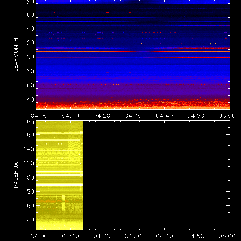Click 04:20 time label under Learmonth plot
This screenshot has height=241, width=241.
point(102,116)
